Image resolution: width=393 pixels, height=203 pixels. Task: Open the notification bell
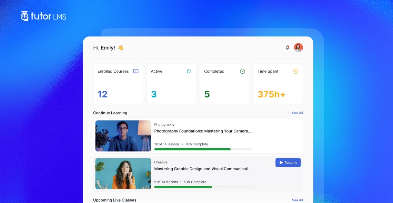288,47
